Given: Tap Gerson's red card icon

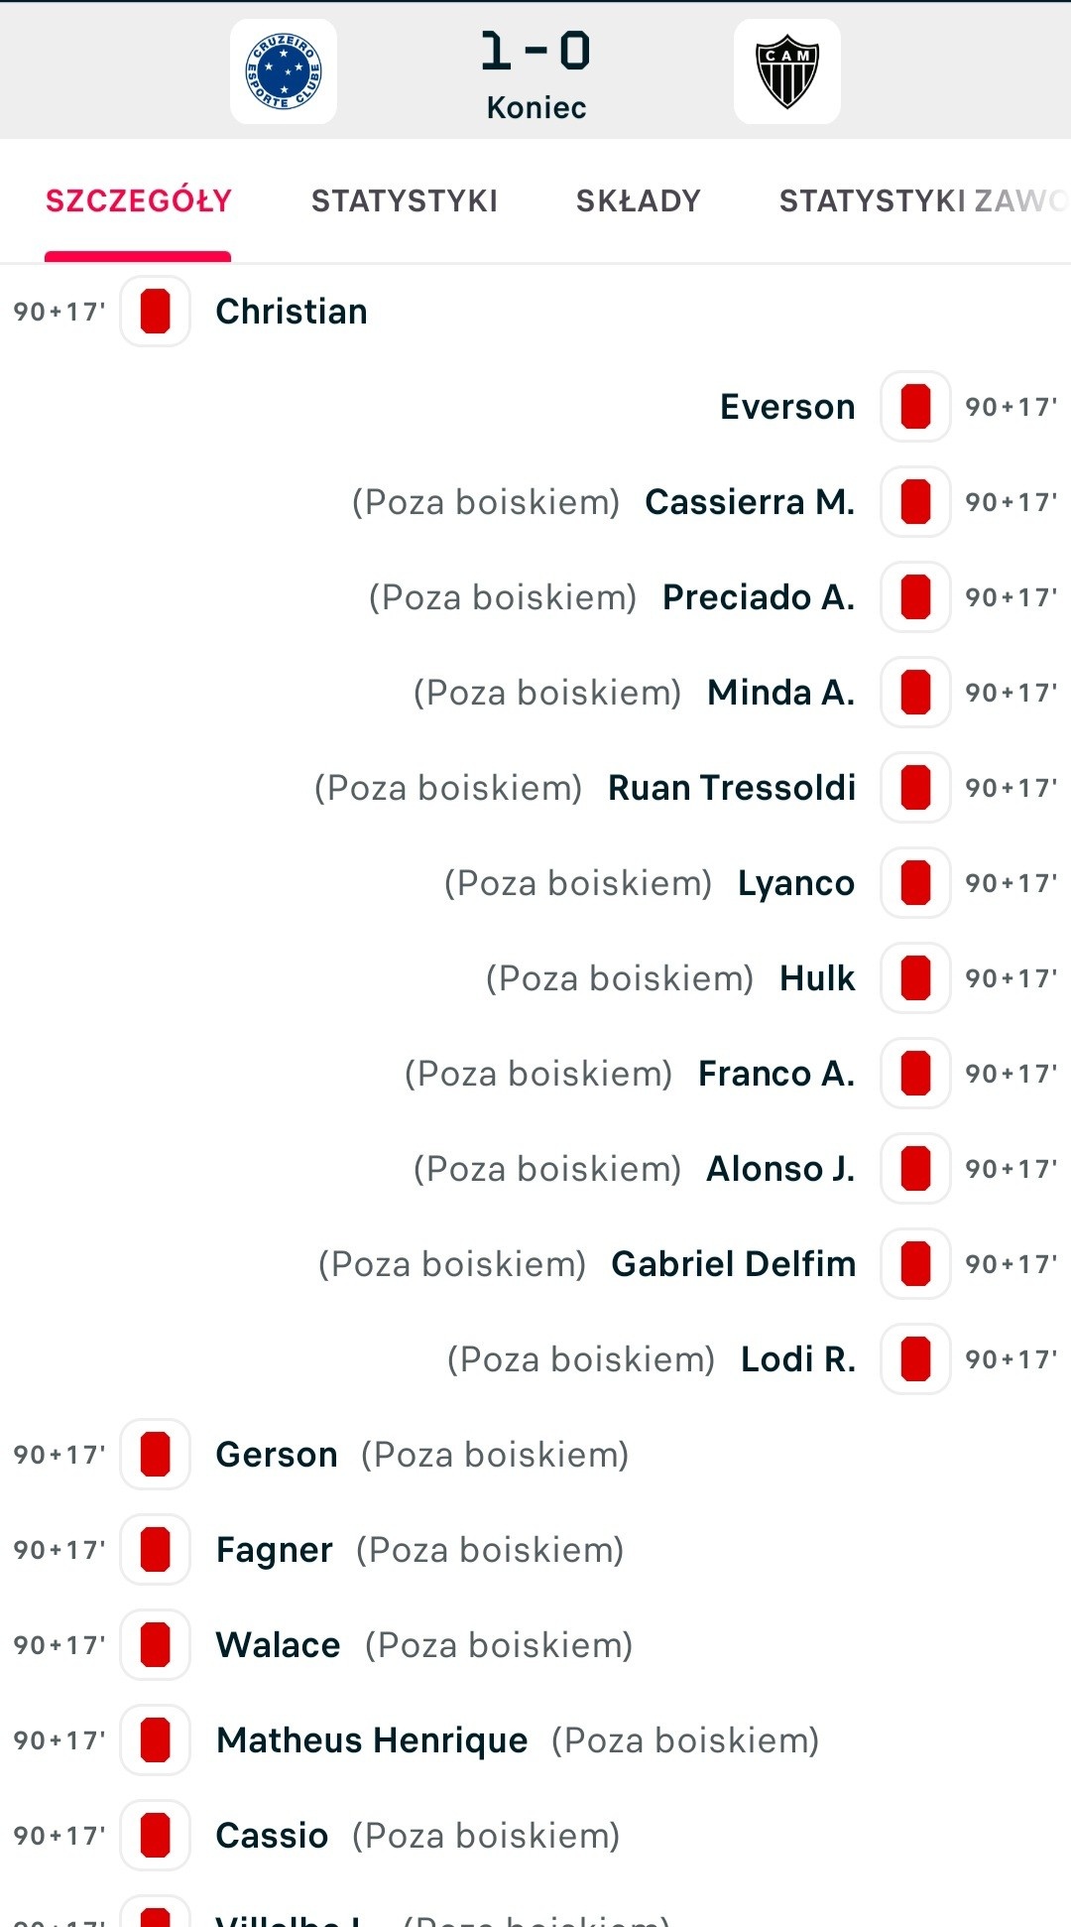Looking at the screenshot, I should (x=155, y=1455).
